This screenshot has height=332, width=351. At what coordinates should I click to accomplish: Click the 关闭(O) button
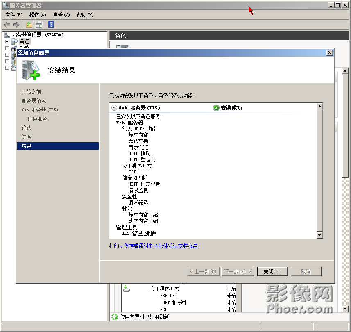[272, 271]
